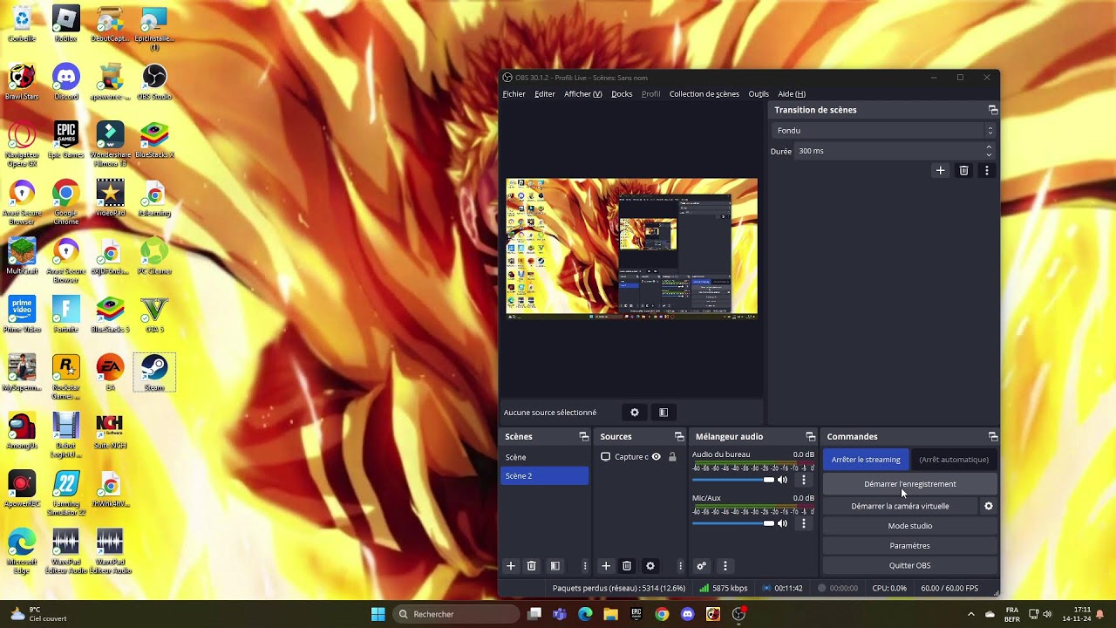Viewport: 1116px width, 628px height.
Task: Open the Collection de scènes menu
Action: tap(704, 94)
